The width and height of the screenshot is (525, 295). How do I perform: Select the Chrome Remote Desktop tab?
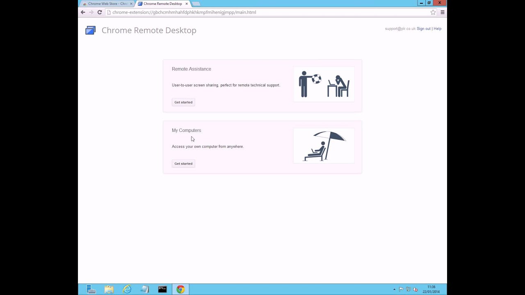click(x=162, y=4)
